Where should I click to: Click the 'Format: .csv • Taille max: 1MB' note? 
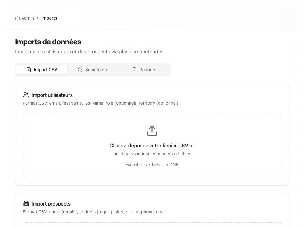point(152,165)
